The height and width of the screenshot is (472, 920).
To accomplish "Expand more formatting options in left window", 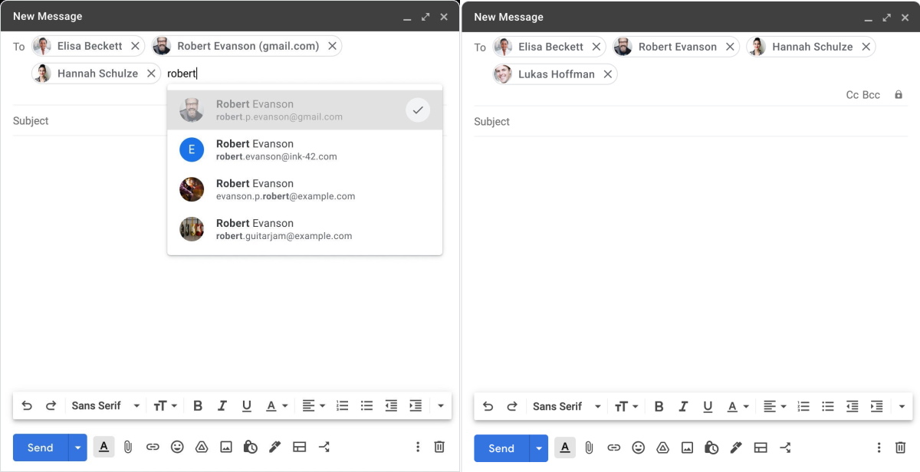I will (441, 406).
